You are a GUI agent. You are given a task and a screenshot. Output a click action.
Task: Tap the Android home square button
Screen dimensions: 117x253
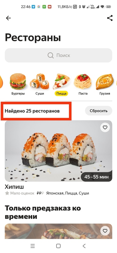pyautogui.click(x=58, y=246)
